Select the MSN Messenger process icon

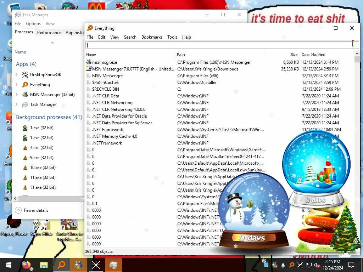coord(25,94)
